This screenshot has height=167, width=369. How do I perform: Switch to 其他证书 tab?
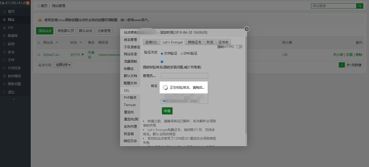point(195,42)
